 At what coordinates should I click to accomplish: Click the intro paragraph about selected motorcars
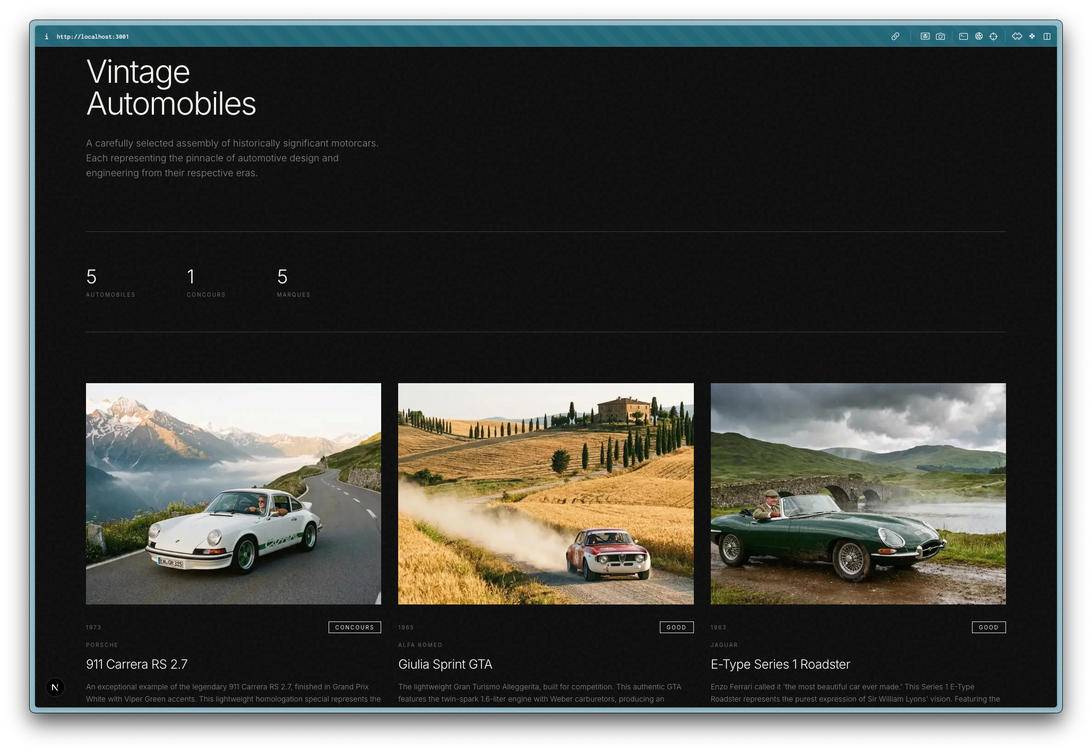coord(233,158)
